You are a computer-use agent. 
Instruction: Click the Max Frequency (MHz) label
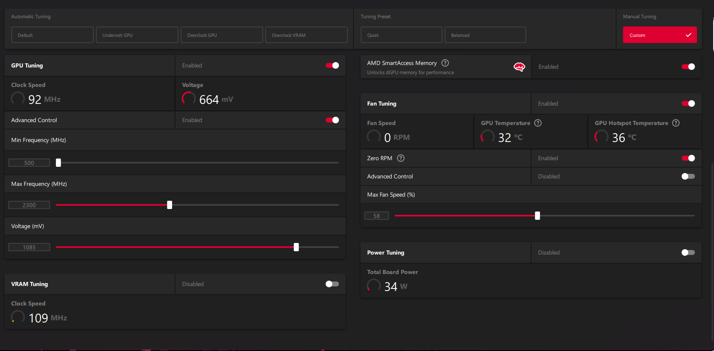pos(39,184)
